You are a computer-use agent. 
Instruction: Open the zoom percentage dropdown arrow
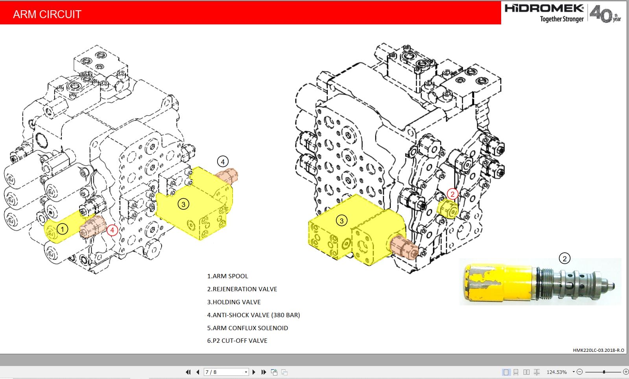tap(574, 372)
